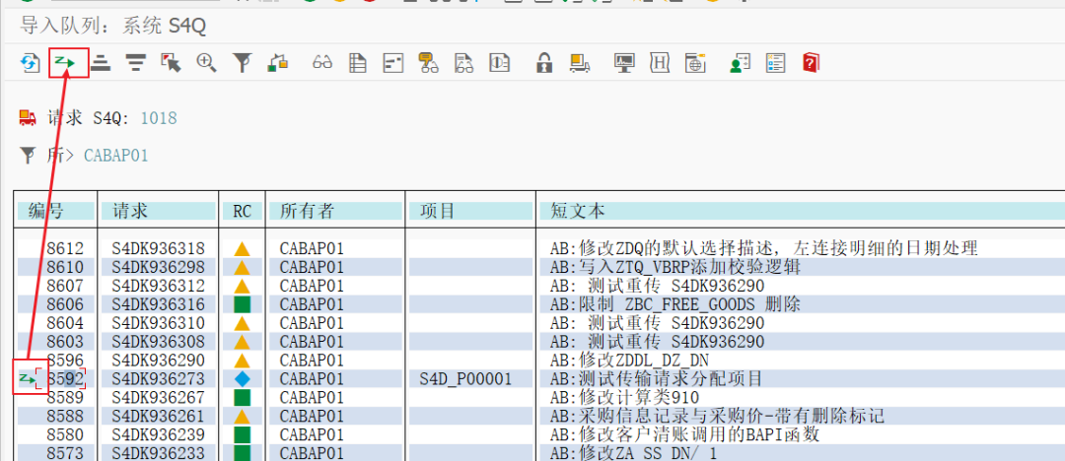Select request S4DK936312

158,286
